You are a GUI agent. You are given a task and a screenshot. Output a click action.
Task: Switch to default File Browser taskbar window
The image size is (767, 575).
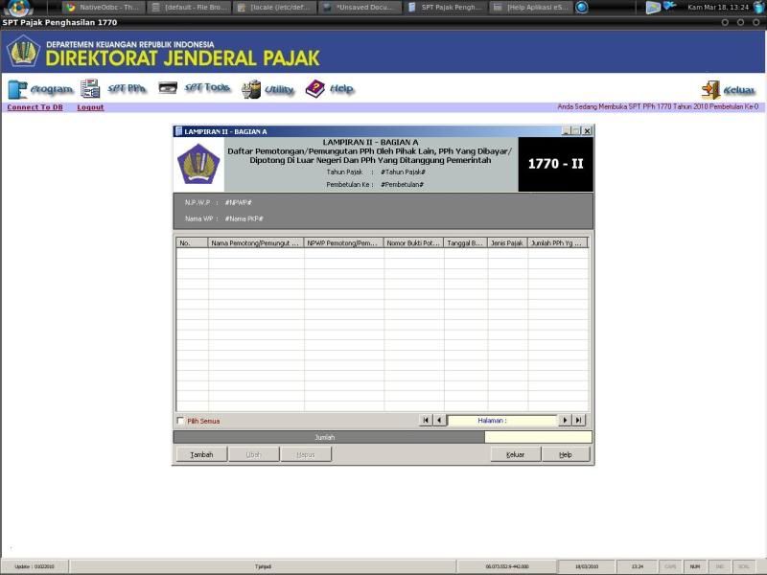[x=189, y=8]
